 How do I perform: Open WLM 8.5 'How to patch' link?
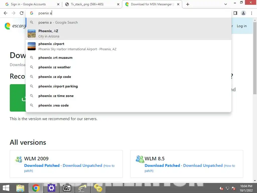229,166
